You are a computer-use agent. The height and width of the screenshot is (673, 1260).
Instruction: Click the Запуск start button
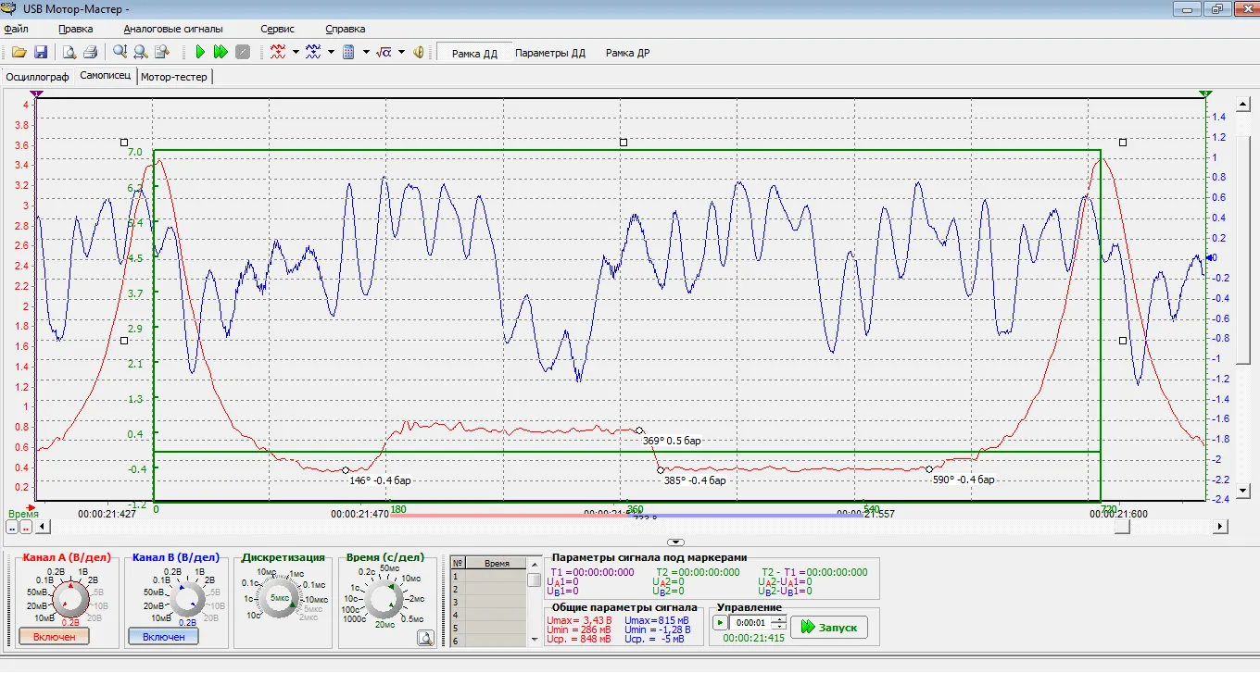tap(828, 627)
